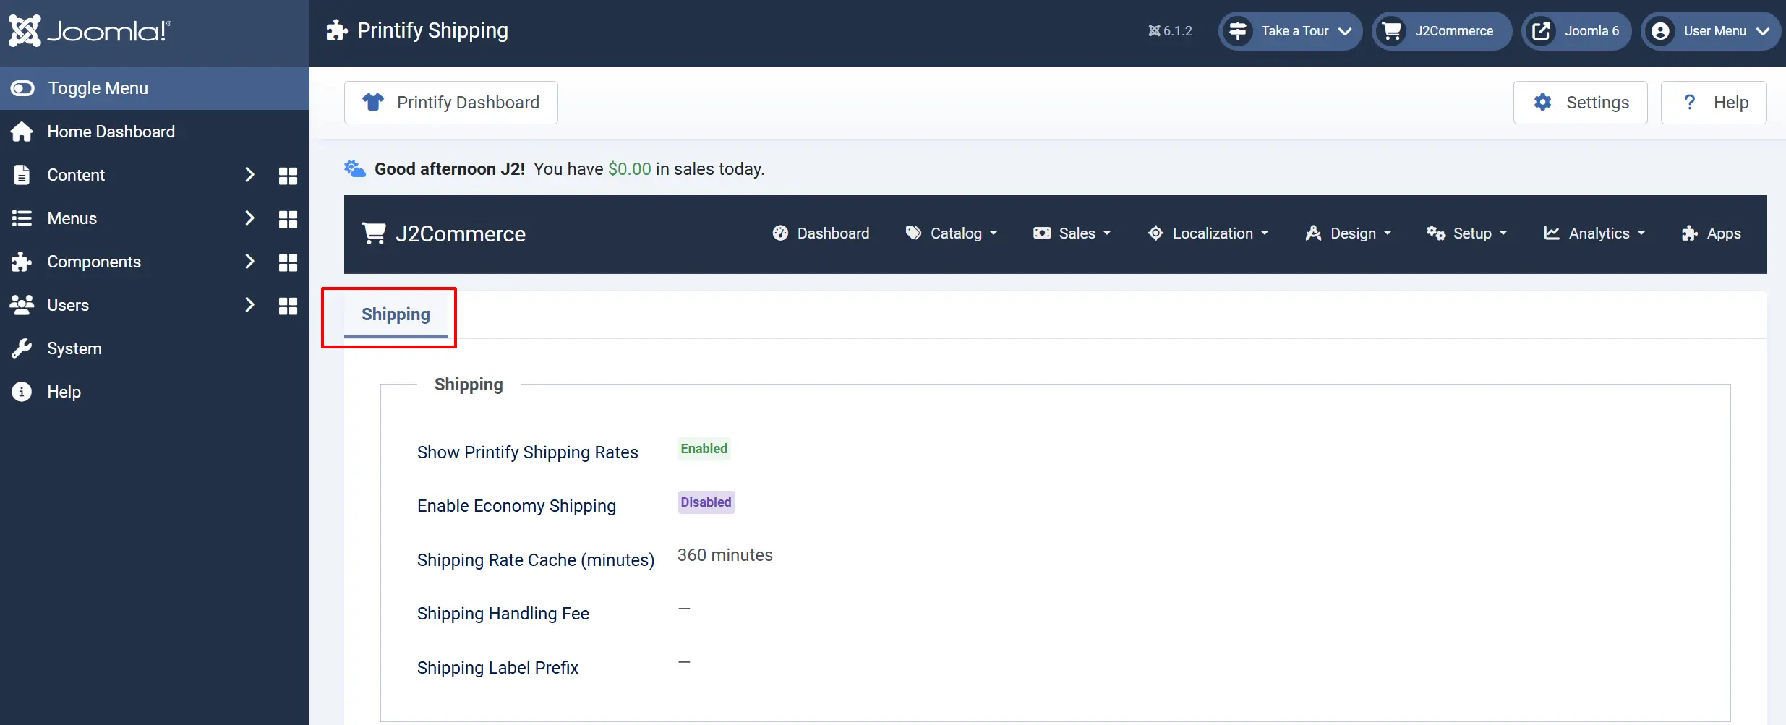Click the Shipping Handling Fee label

tap(503, 614)
